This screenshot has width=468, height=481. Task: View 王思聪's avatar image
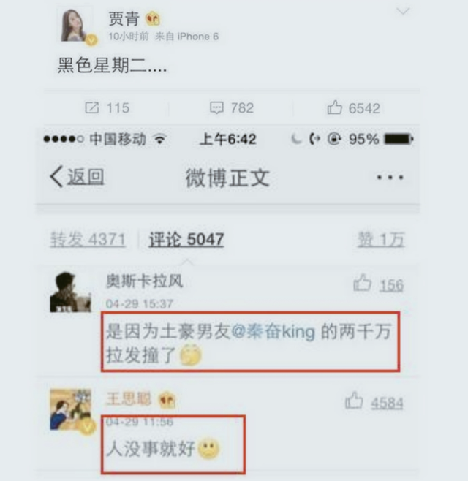click(x=71, y=409)
